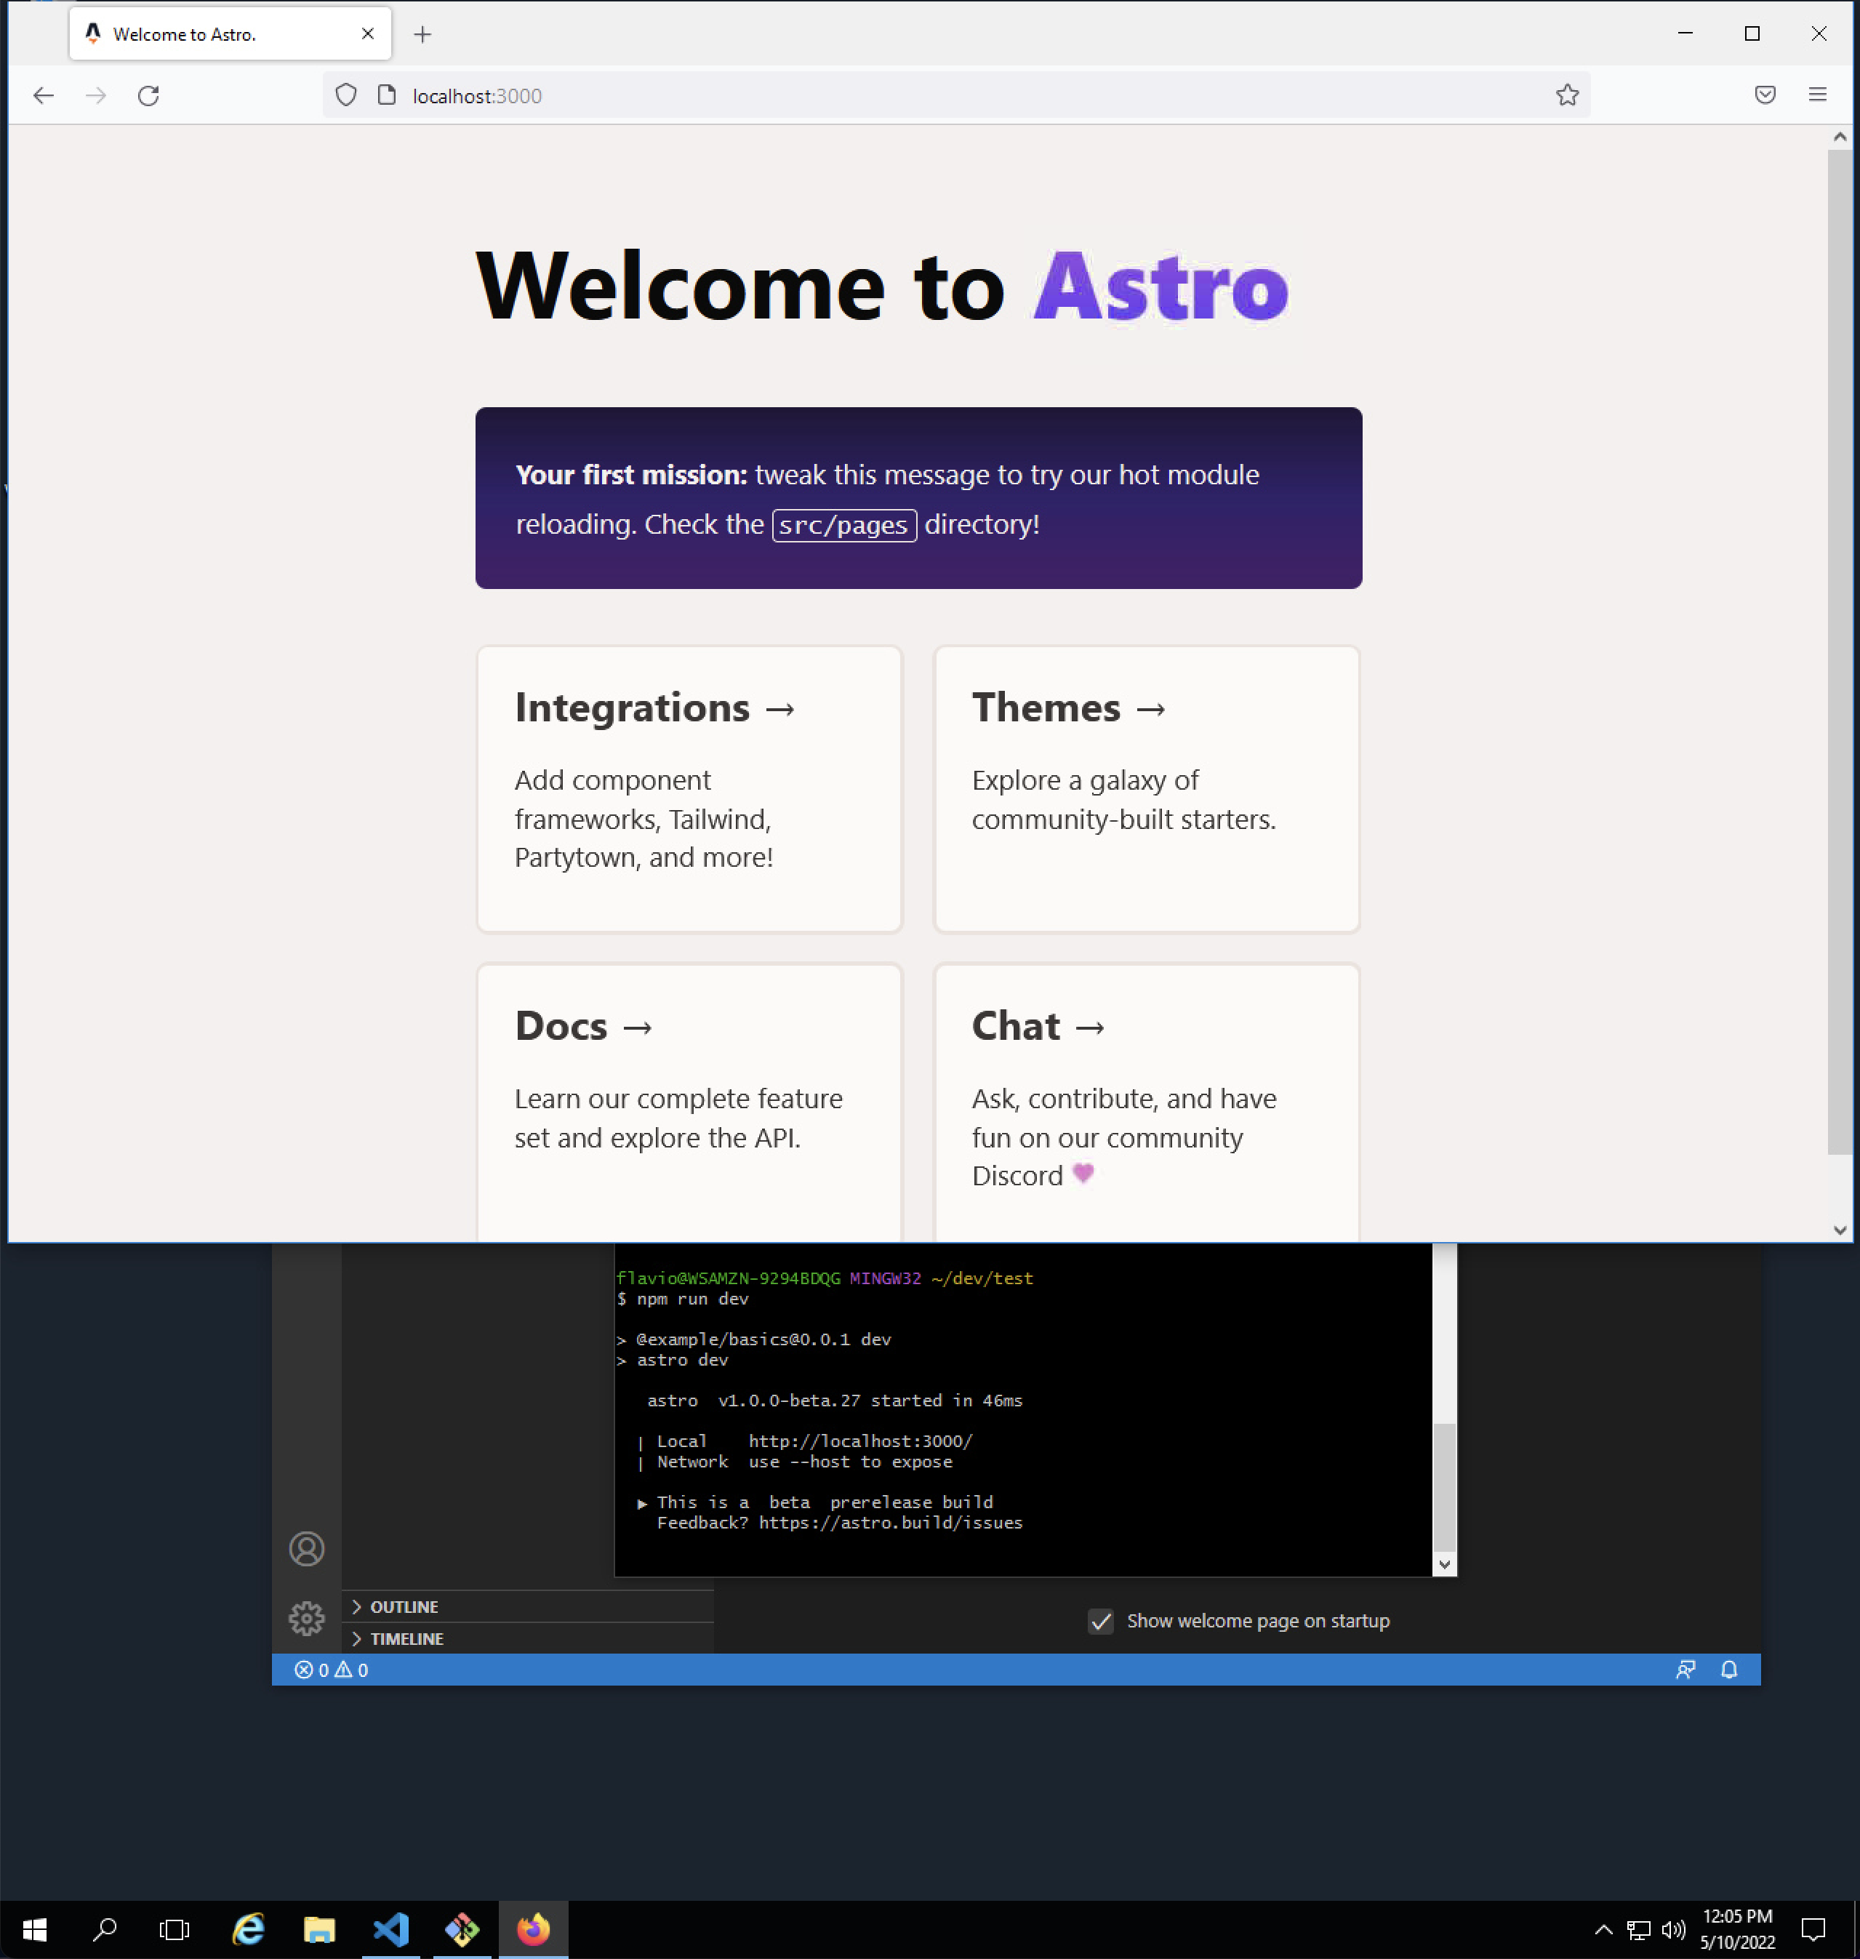Reload the localhost page
The height and width of the screenshot is (1959, 1860).
[x=149, y=96]
